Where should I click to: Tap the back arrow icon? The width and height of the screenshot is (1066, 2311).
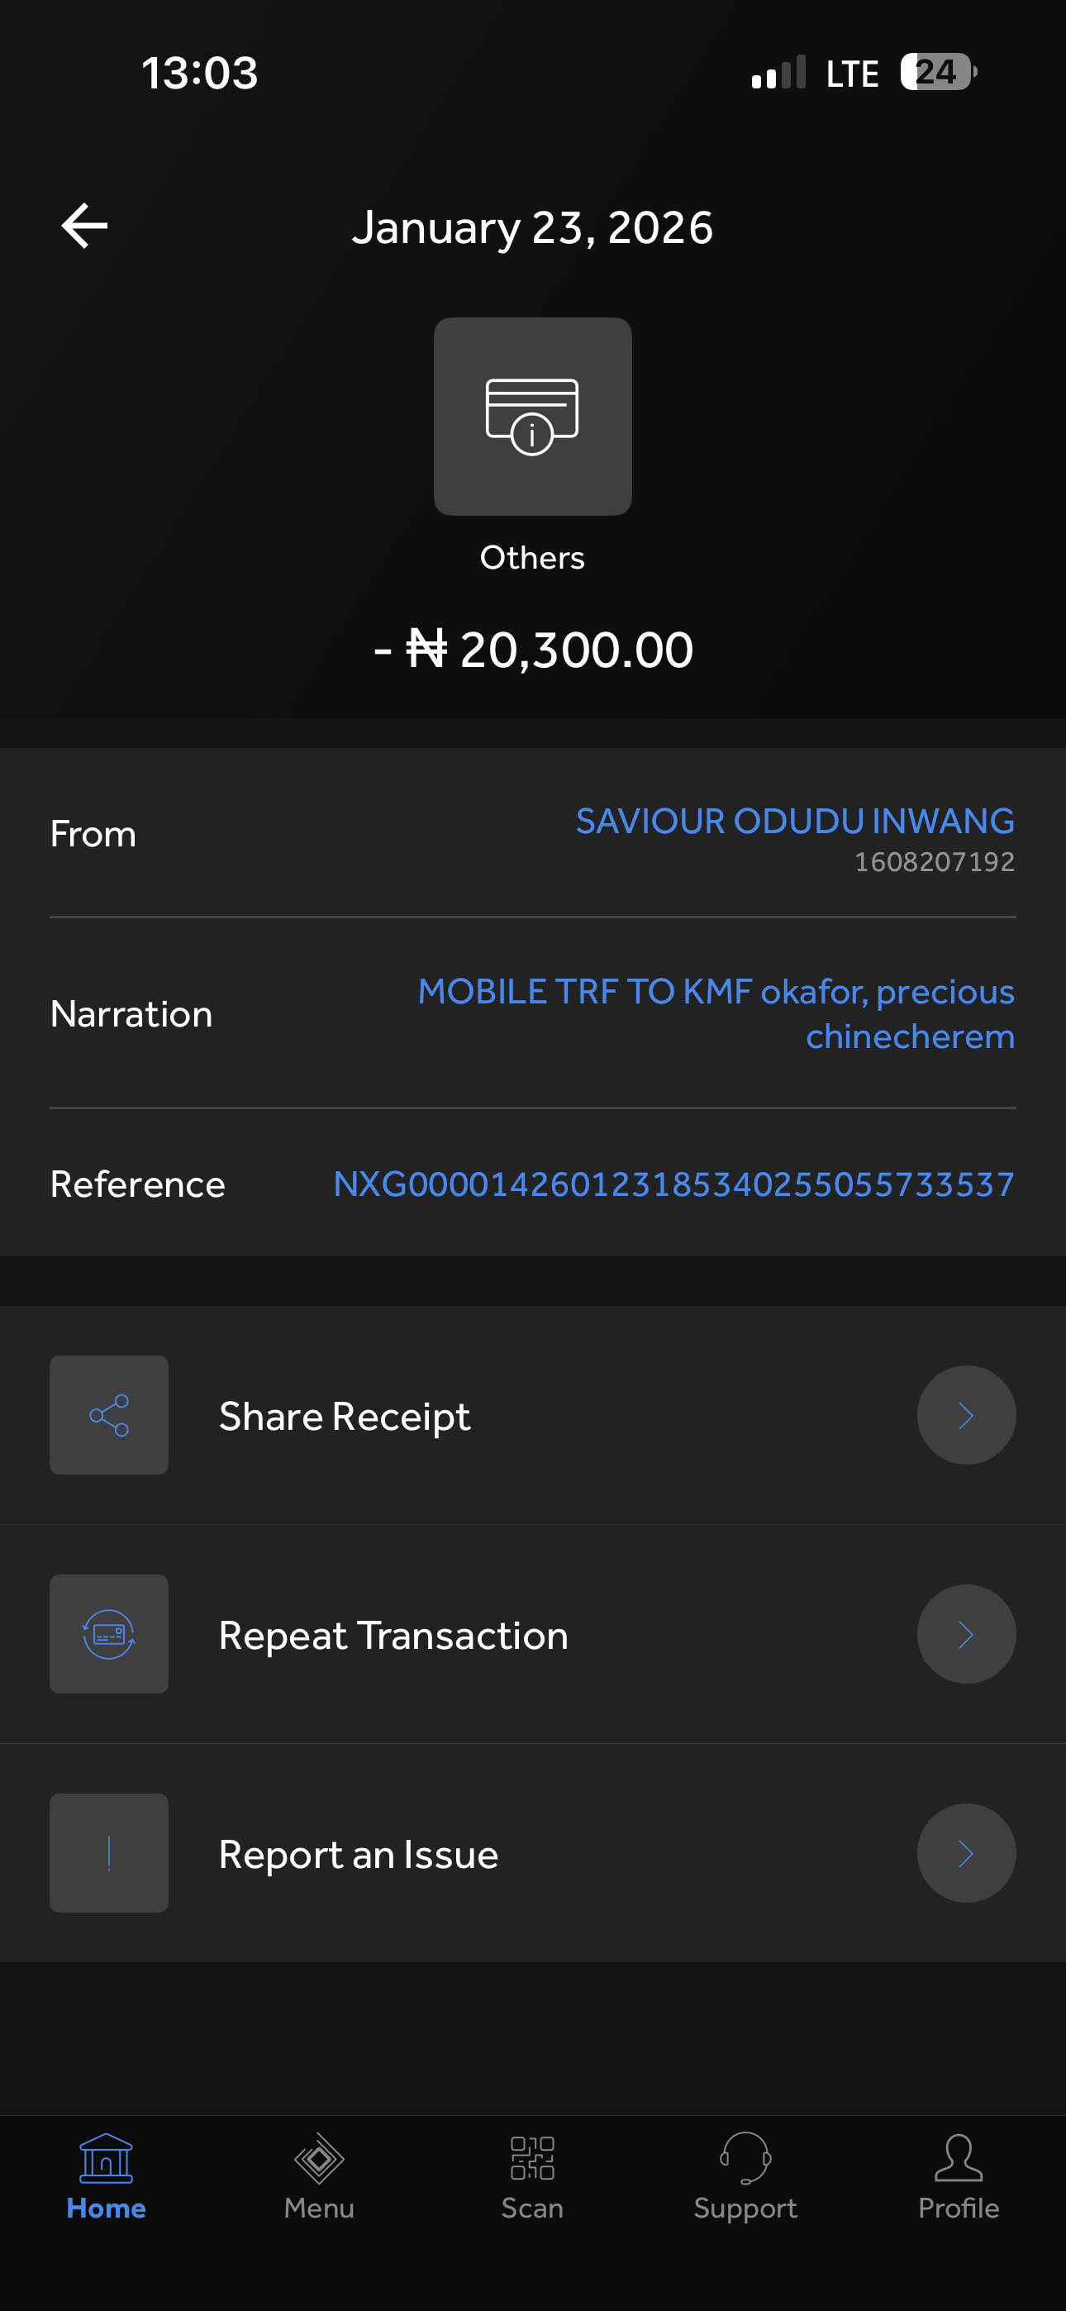tap(84, 225)
